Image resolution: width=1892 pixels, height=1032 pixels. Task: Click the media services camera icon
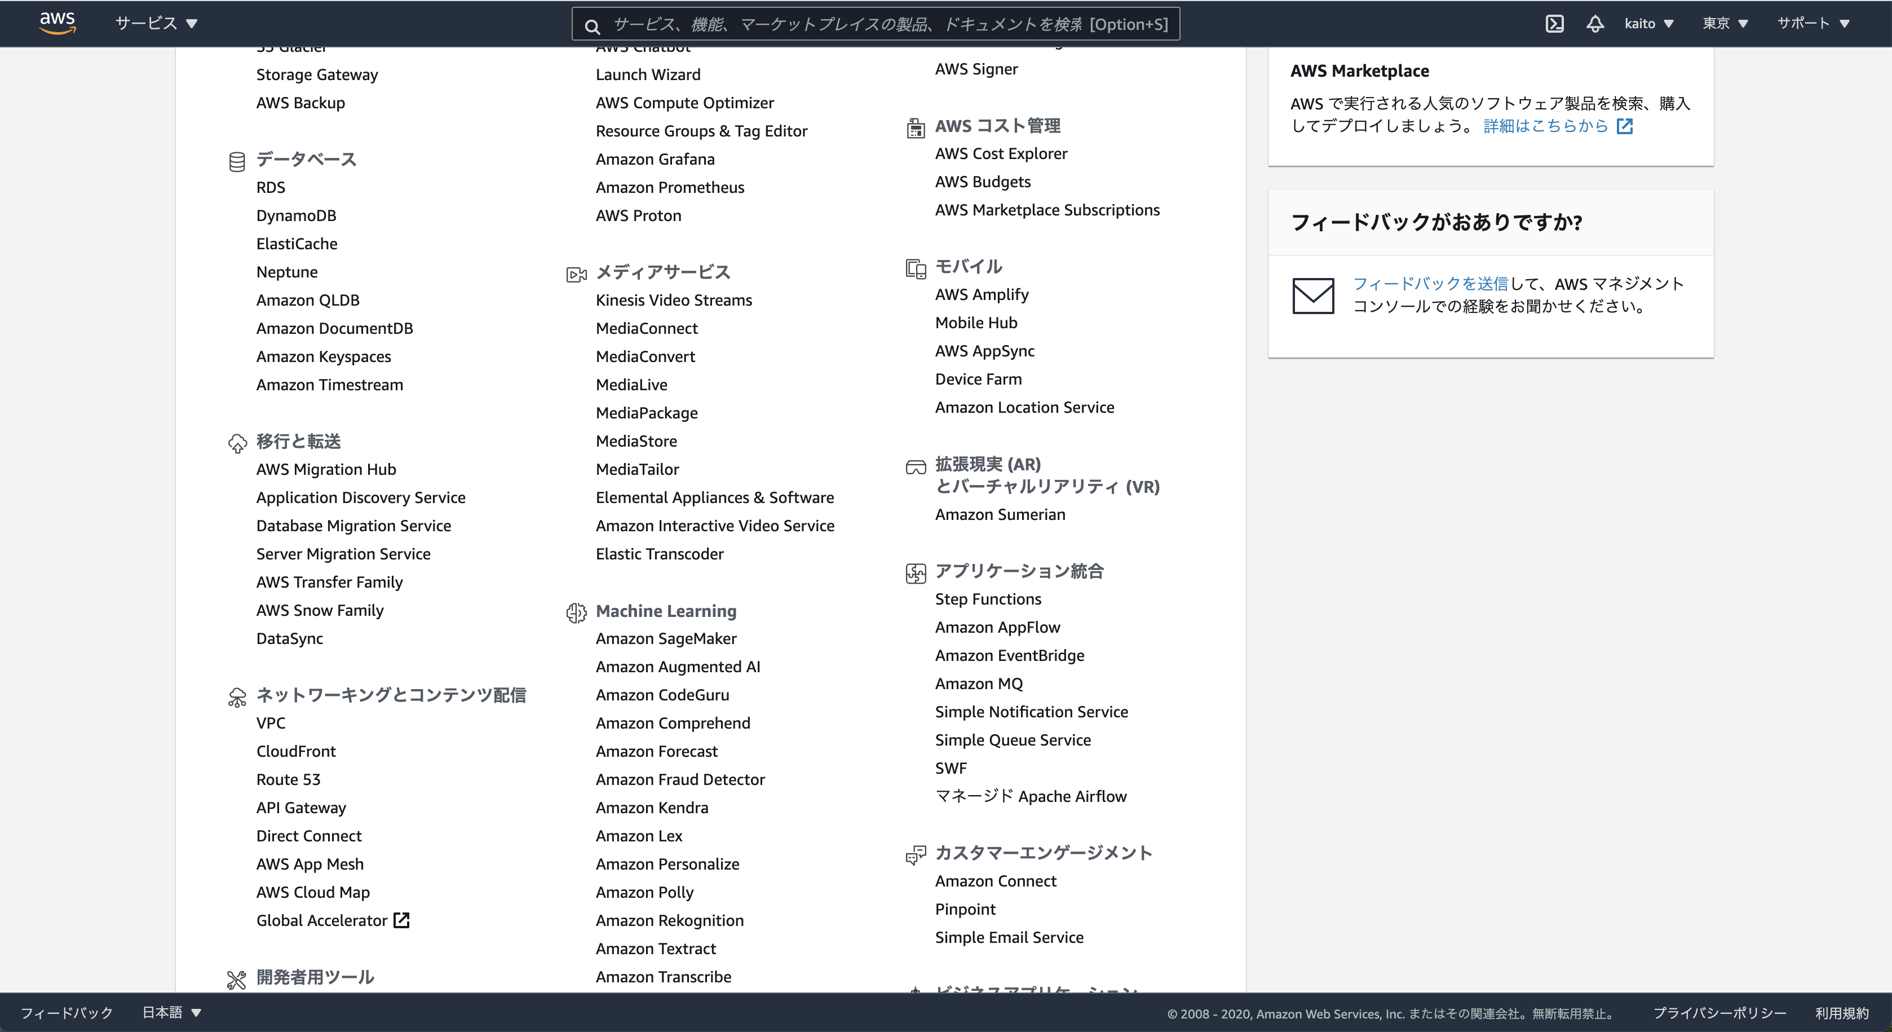(576, 274)
